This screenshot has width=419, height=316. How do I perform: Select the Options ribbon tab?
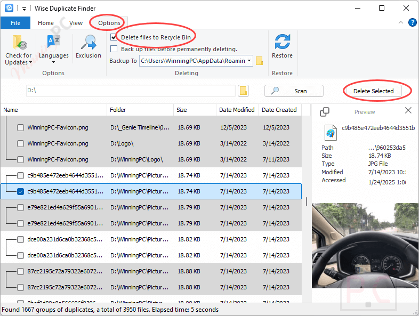pyautogui.click(x=109, y=23)
